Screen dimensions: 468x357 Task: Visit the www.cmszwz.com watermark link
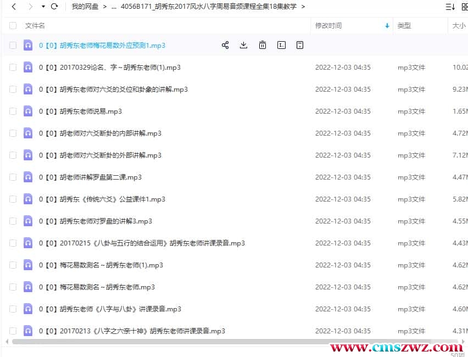[x=395, y=347]
